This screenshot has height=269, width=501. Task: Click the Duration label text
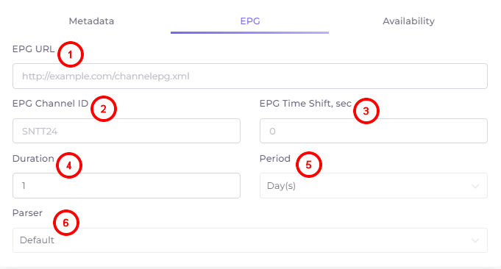pyautogui.click(x=33, y=158)
